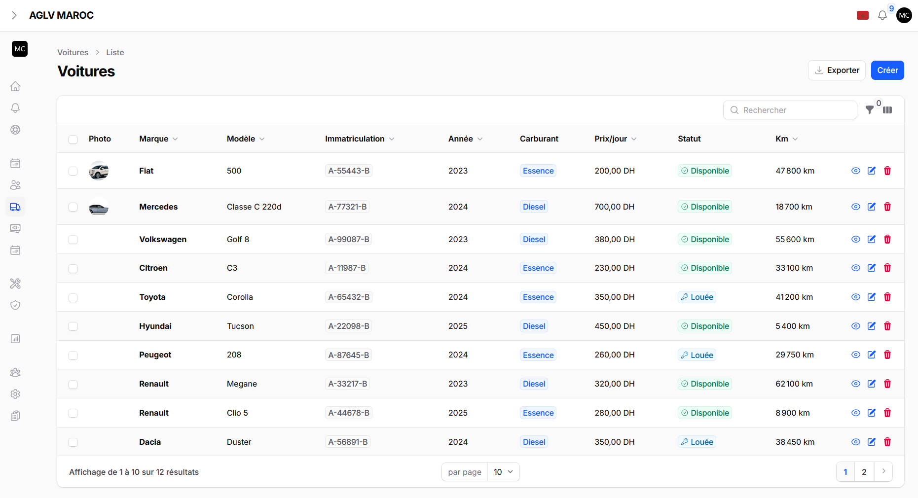Select the Toyota row checkbox
This screenshot has width=918, height=498.
[73, 297]
